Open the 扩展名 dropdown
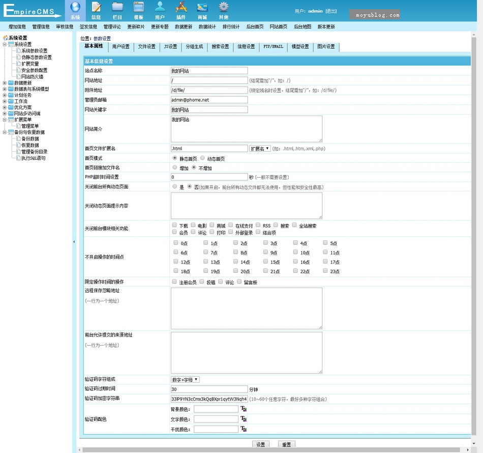This screenshot has height=453, width=483. (x=260, y=148)
